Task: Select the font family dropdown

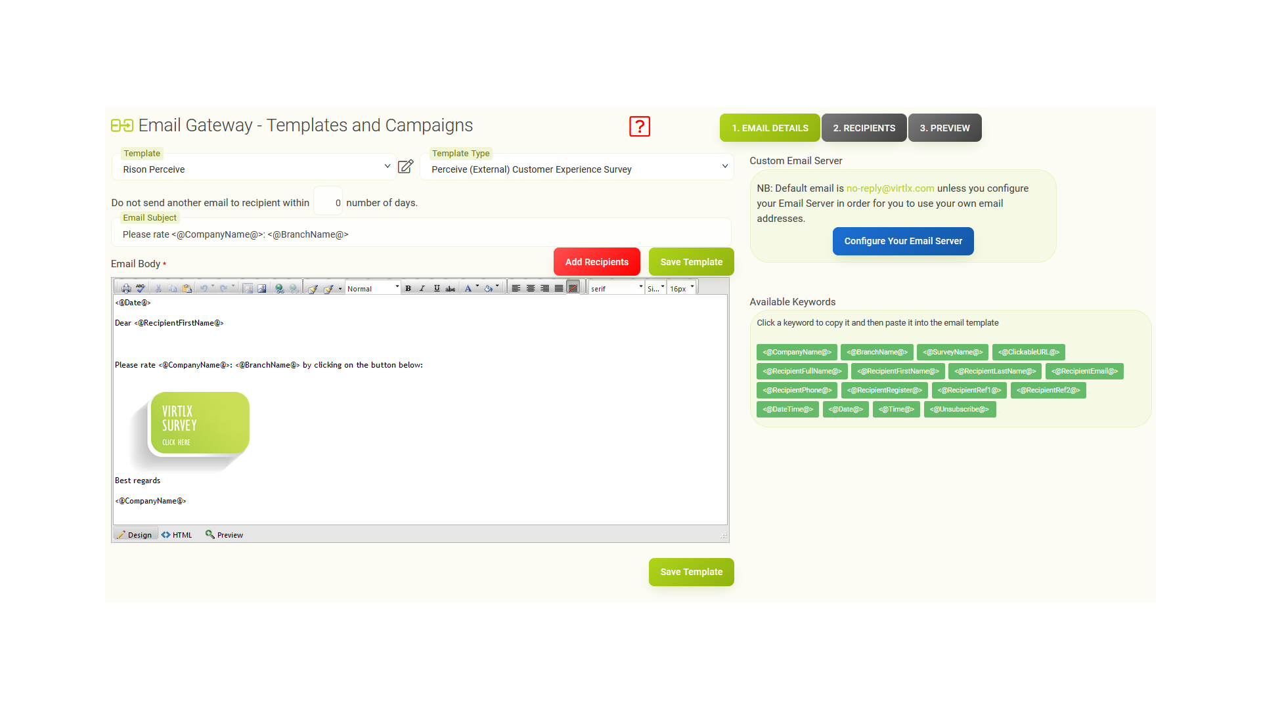Action: (x=616, y=288)
